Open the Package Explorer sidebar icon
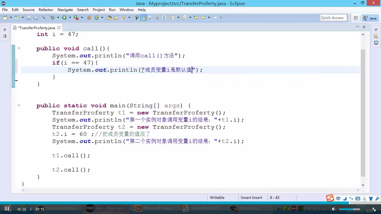This screenshot has height=214, width=381. tap(5, 36)
